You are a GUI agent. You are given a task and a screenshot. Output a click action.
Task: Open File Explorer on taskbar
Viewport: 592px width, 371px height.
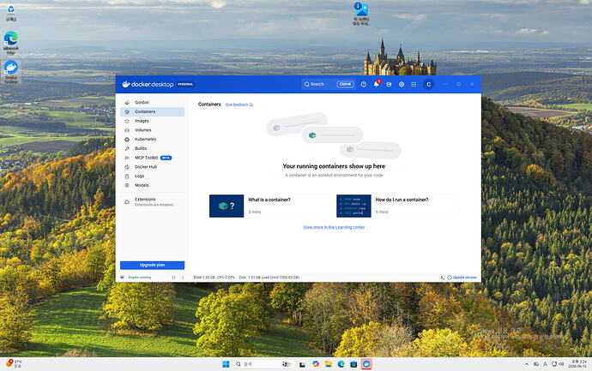tap(328, 364)
